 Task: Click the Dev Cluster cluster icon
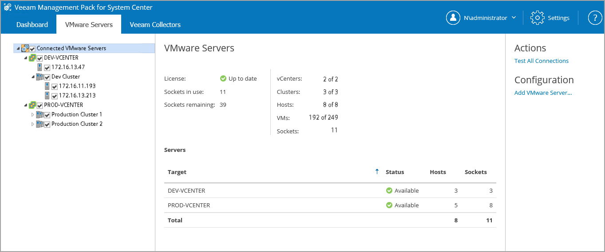pos(40,77)
